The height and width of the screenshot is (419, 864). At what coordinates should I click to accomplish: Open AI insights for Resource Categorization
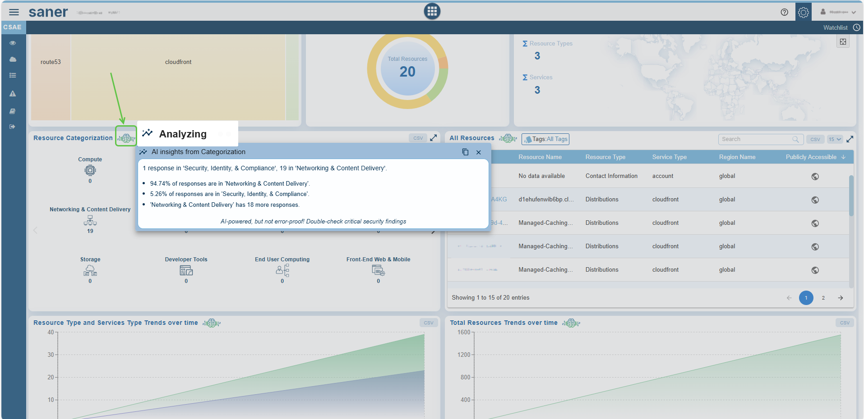[x=126, y=138]
